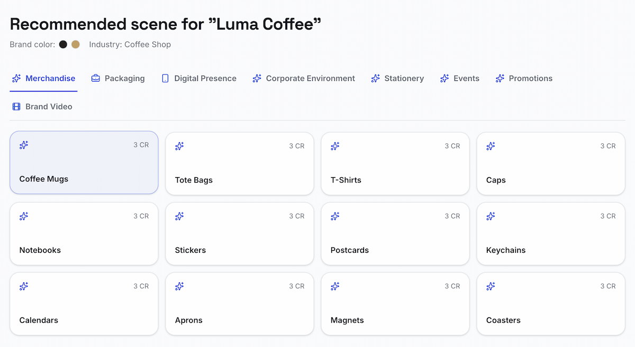
Task: Select the Stickers label
Action: pyautogui.click(x=190, y=250)
